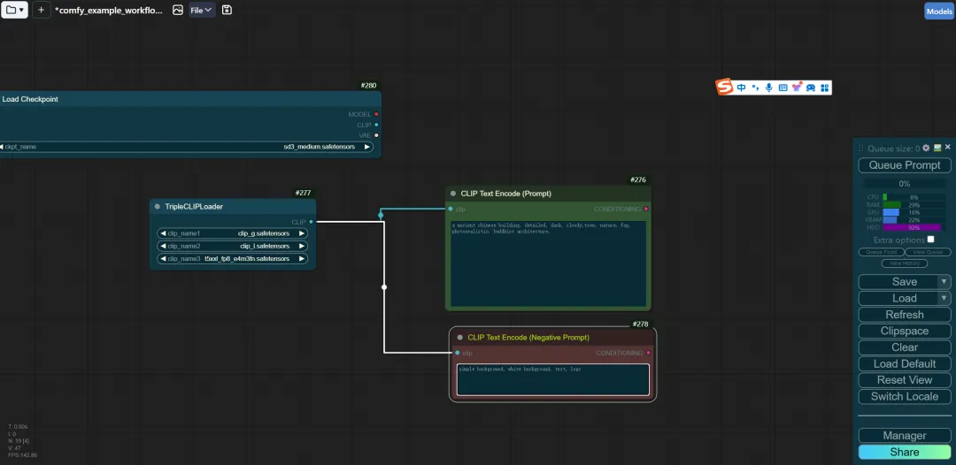Open the Manager button
This screenshot has width=956, height=465.
pyautogui.click(x=904, y=436)
